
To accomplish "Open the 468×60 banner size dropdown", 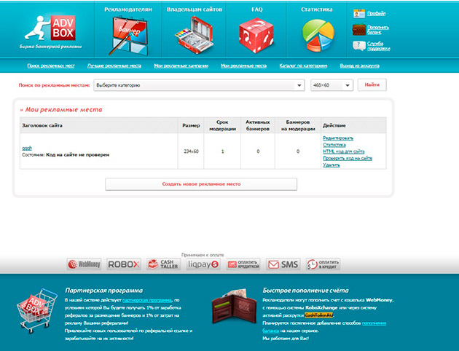I will (x=331, y=85).
